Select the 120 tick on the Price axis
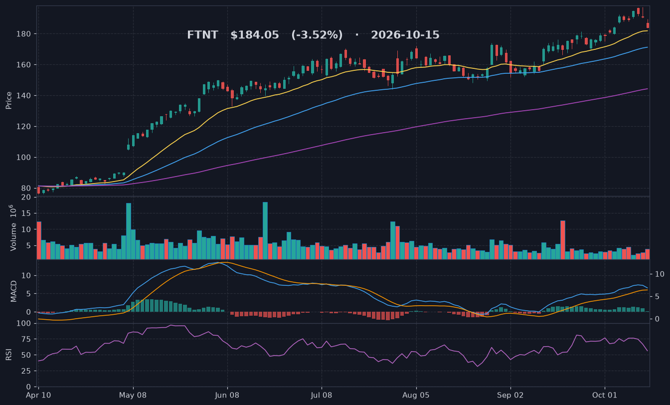670x405 pixels. click(x=25, y=127)
